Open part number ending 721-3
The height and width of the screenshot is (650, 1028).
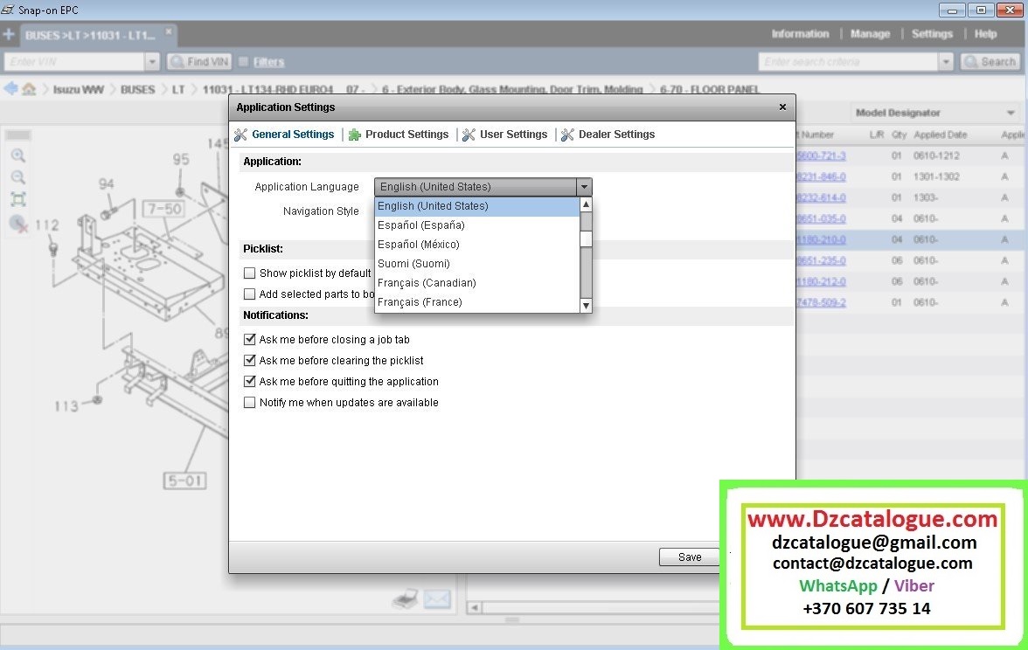821,156
